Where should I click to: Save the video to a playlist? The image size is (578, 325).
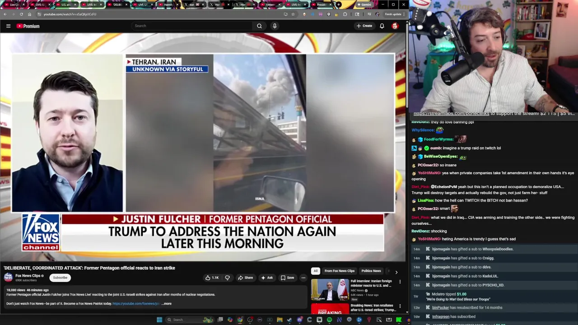(288, 278)
